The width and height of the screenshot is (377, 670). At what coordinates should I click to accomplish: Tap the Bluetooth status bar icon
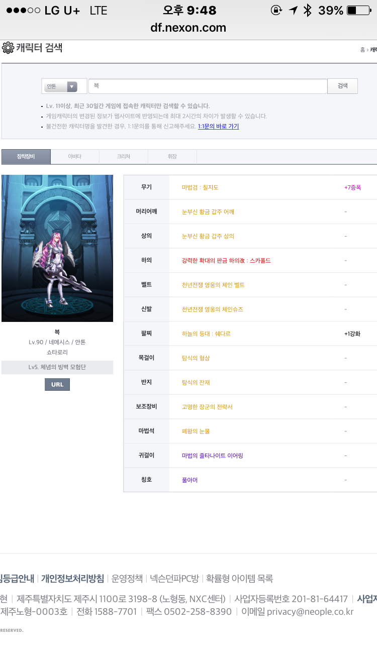tap(308, 11)
